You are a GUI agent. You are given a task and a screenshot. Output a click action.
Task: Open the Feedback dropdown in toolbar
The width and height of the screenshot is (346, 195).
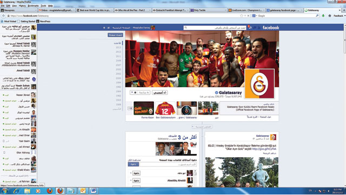pyautogui.click(x=339, y=16)
